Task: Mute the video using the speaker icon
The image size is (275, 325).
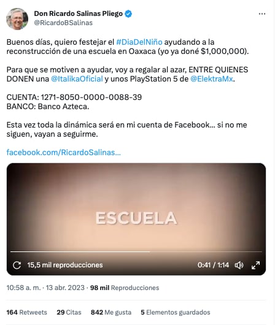Action: pyautogui.click(x=239, y=265)
